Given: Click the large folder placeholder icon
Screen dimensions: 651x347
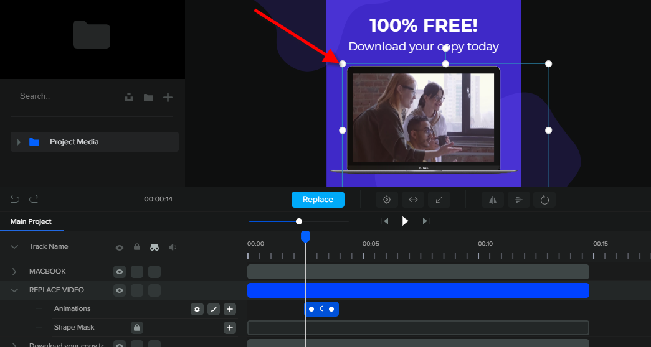Looking at the screenshot, I should pos(92,34).
